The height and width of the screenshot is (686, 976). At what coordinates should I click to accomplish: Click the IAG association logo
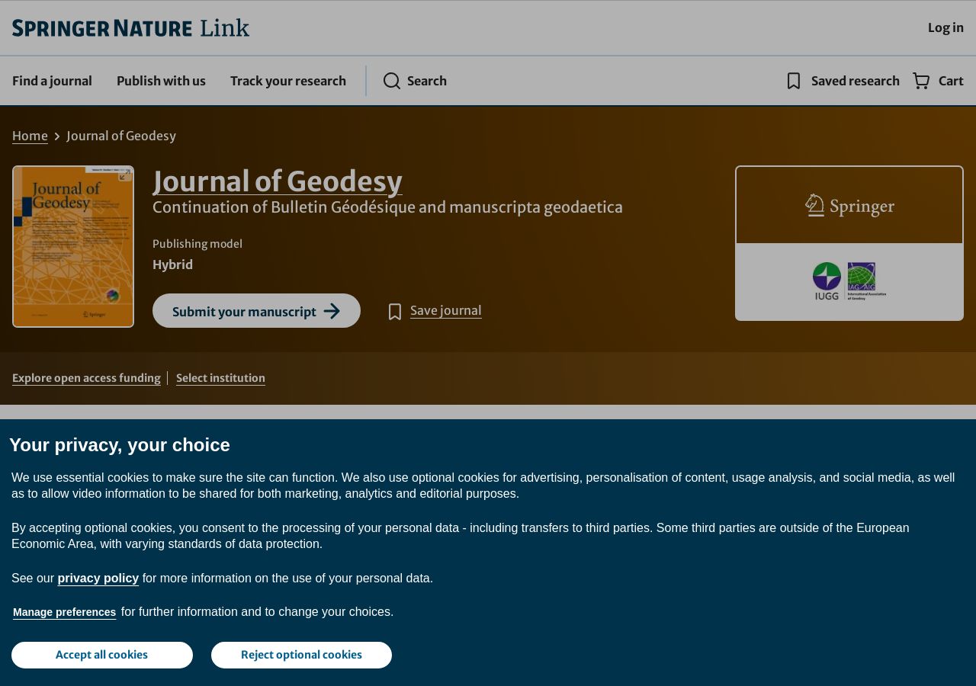point(866,281)
